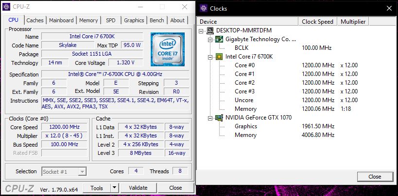Click the Device column header

(x=248, y=21)
